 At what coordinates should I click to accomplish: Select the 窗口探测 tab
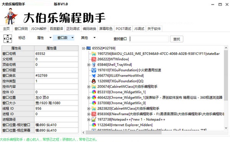pyautogui.click(x=21, y=29)
